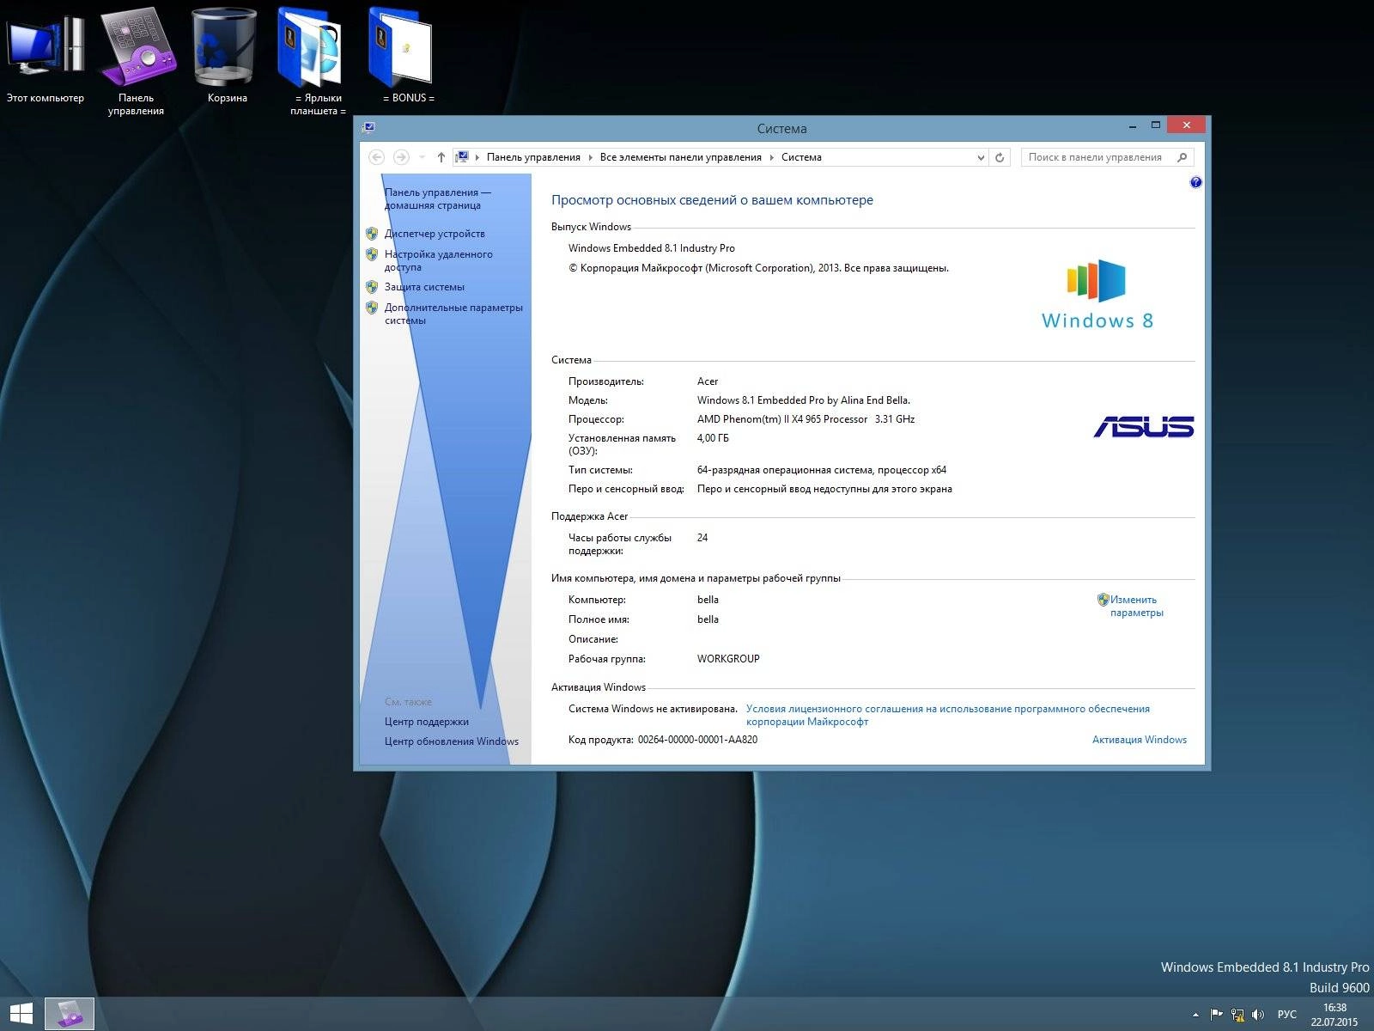
Task: Open 'Дополнительные параметры системы' link
Action: pos(453,314)
